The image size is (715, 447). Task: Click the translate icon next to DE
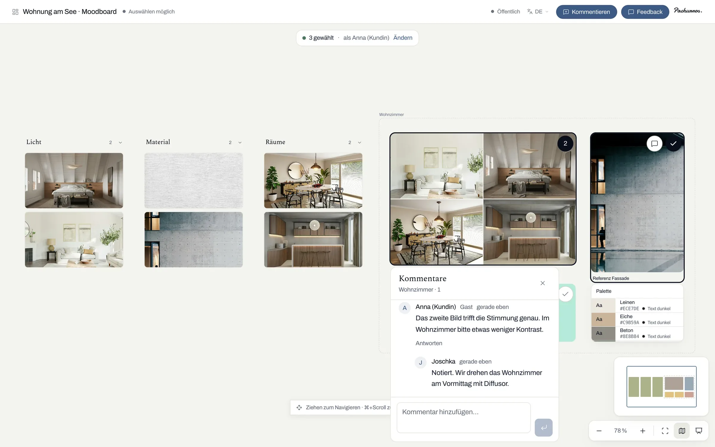click(530, 12)
